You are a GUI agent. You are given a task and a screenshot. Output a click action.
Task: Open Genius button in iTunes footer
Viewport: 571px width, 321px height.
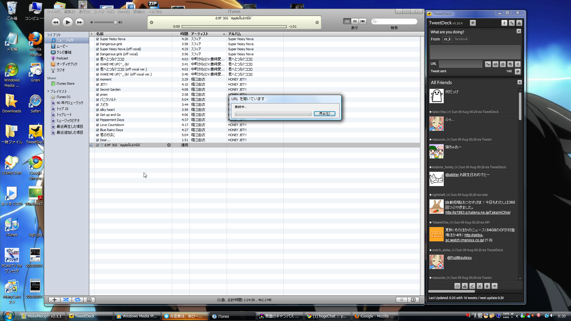tap(402, 300)
